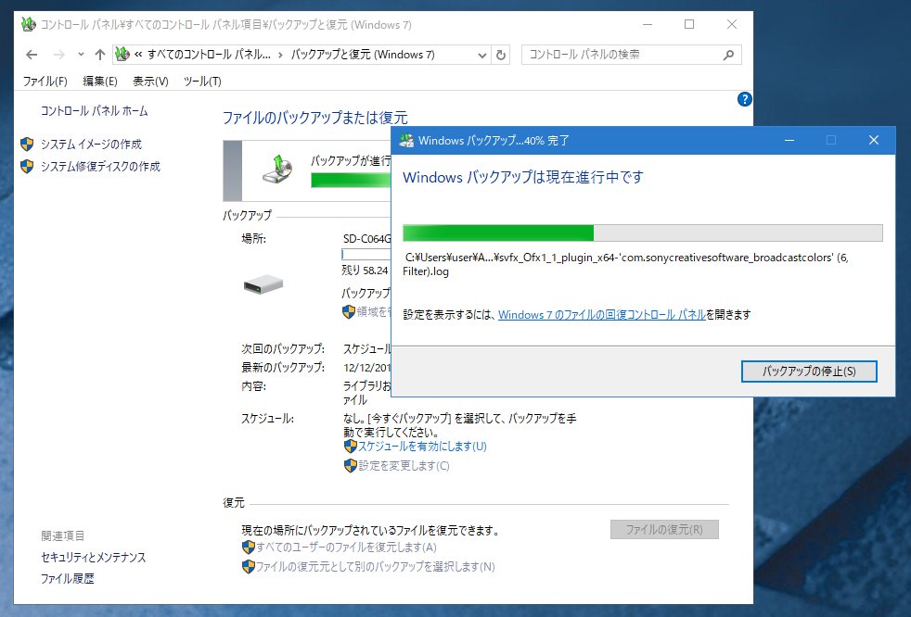911x617 pixels.
Task: Open システム修復ディスクの作成 link
Action: pyautogui.click(x=100, y=167)
